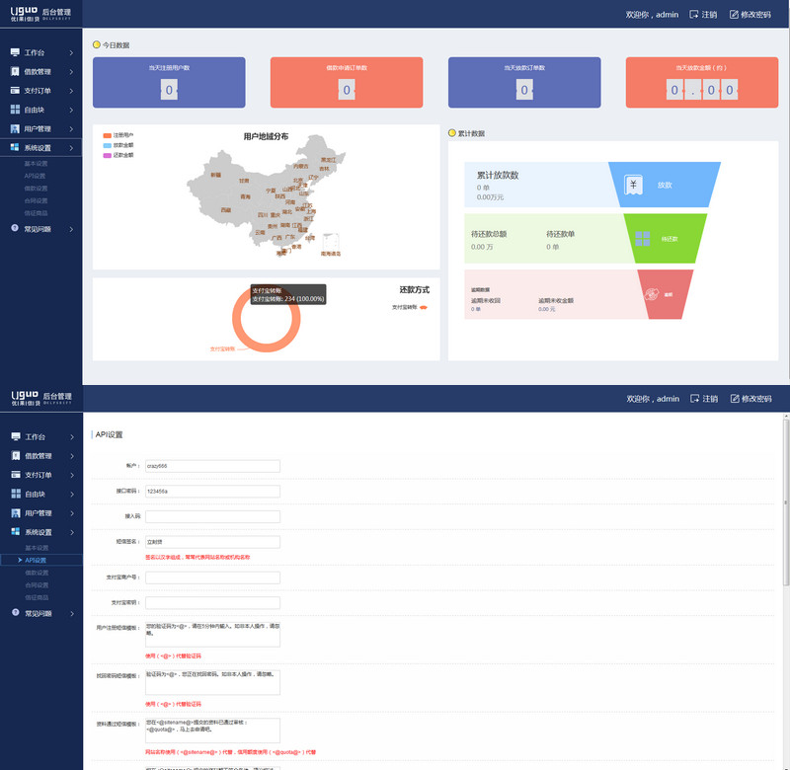Toggle 还款金额 purple legend on the map chart
790x770 pixels.
pos(118,155)
